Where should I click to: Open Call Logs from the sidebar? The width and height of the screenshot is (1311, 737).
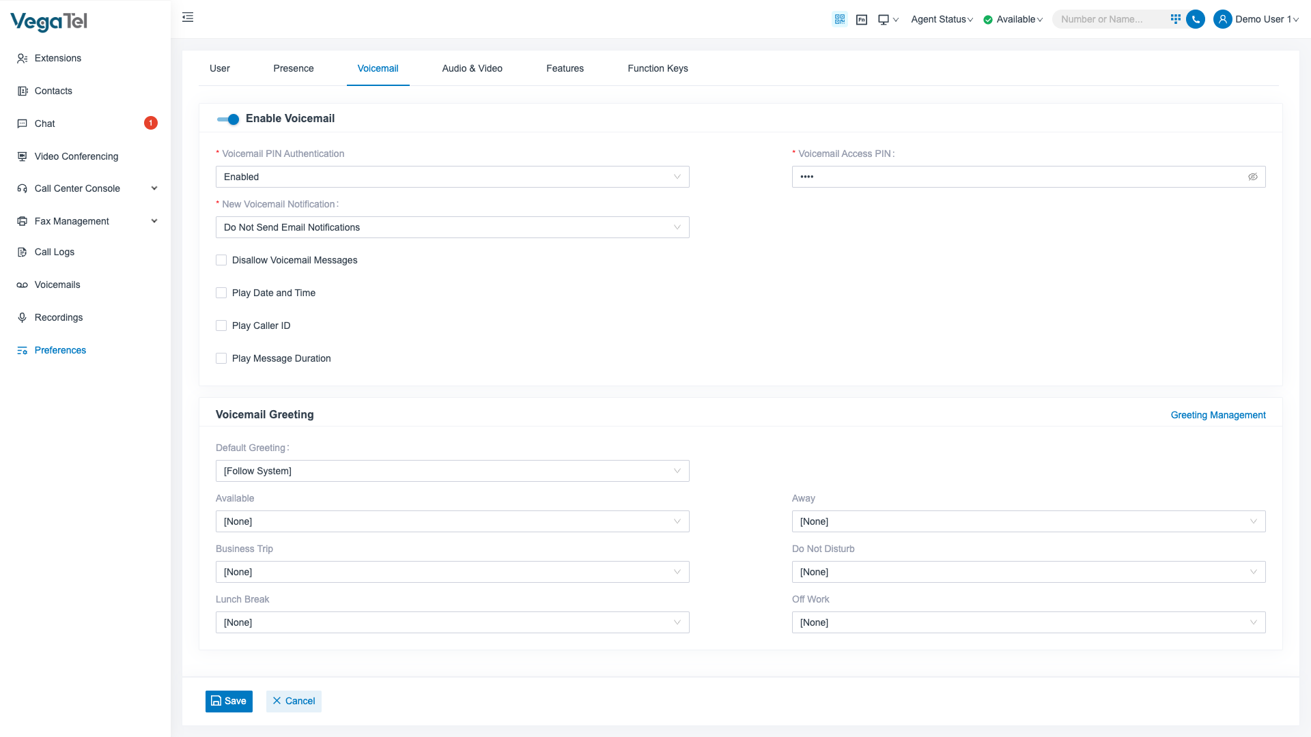[55, 252]
